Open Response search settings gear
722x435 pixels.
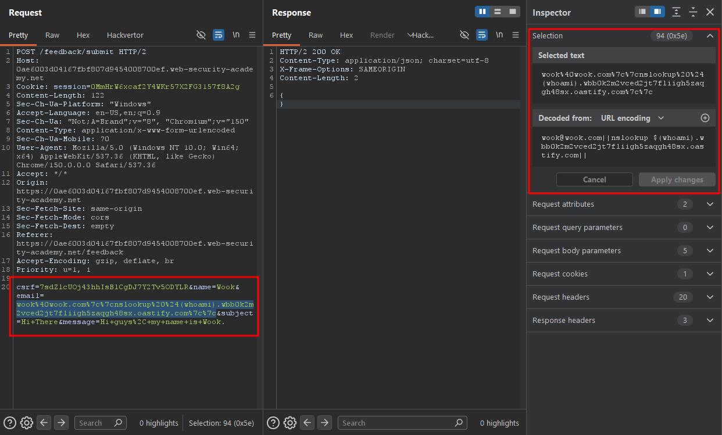pyautogui.click(x=290, y=423)
